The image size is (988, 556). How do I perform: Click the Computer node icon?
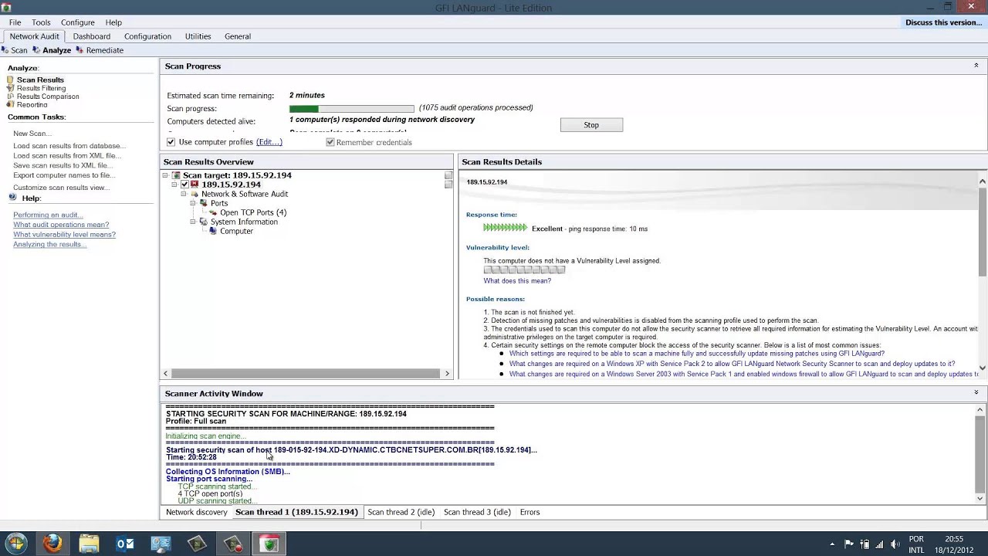pyautogui.click(x=213, y=231)
